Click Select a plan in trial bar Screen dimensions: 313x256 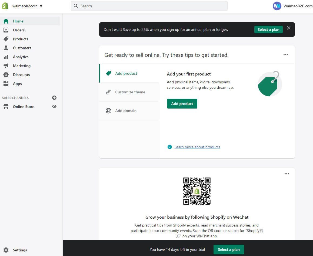click(229, 250)
